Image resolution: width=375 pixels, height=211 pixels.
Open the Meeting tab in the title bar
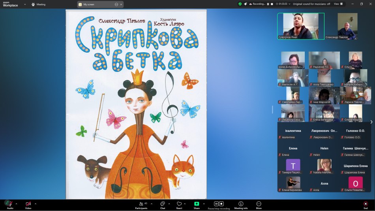[x=38, y=4]
